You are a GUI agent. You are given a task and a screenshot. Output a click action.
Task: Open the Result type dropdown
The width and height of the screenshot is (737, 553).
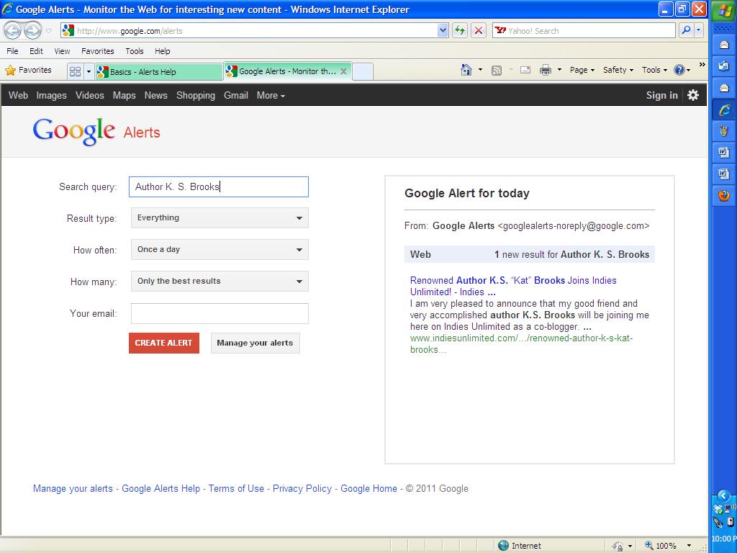pos(220,218)
